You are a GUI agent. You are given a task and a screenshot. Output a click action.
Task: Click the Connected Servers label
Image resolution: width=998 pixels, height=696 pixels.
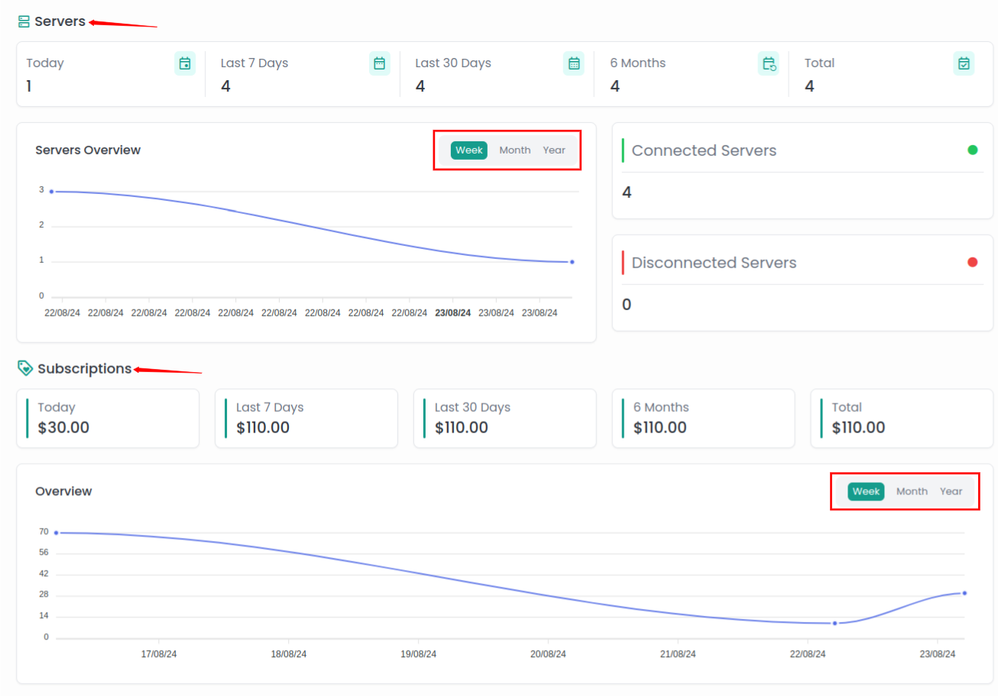point(704,151)
